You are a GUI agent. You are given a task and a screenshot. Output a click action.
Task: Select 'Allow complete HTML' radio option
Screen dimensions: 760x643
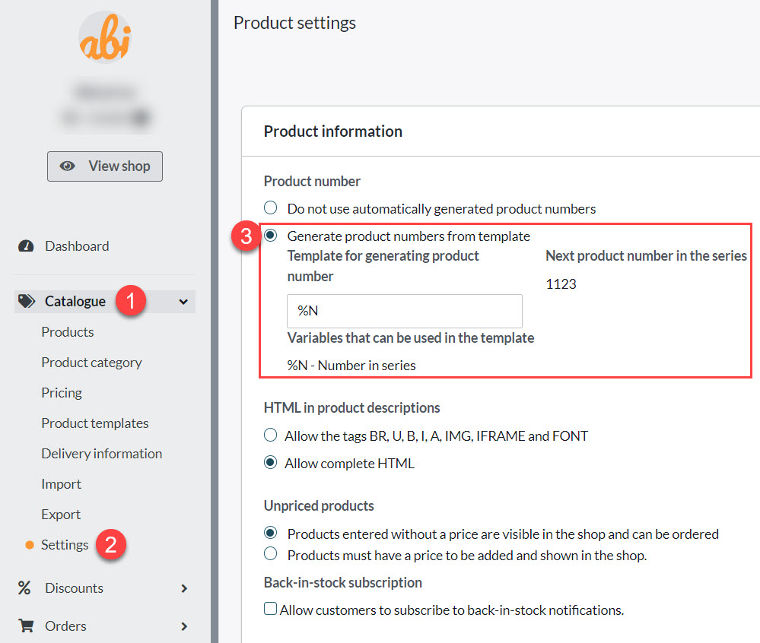[270, 463]
